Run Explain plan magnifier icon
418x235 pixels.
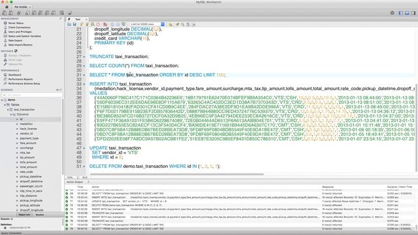pyautogui.click(x=93, y=24)
